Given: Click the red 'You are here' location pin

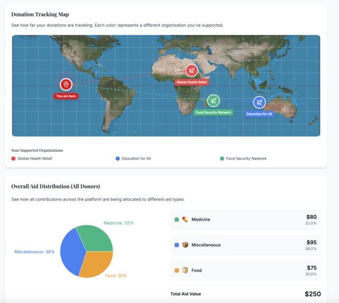Looking at the screenshot, I should pos(66,85).
